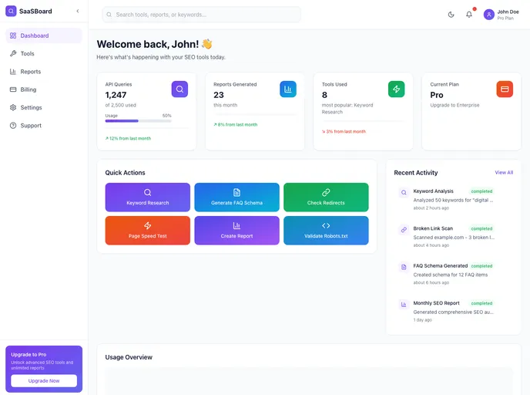Open the FAQ Schema Generated activity entry
530x395 pixels.
click(453, 273)
